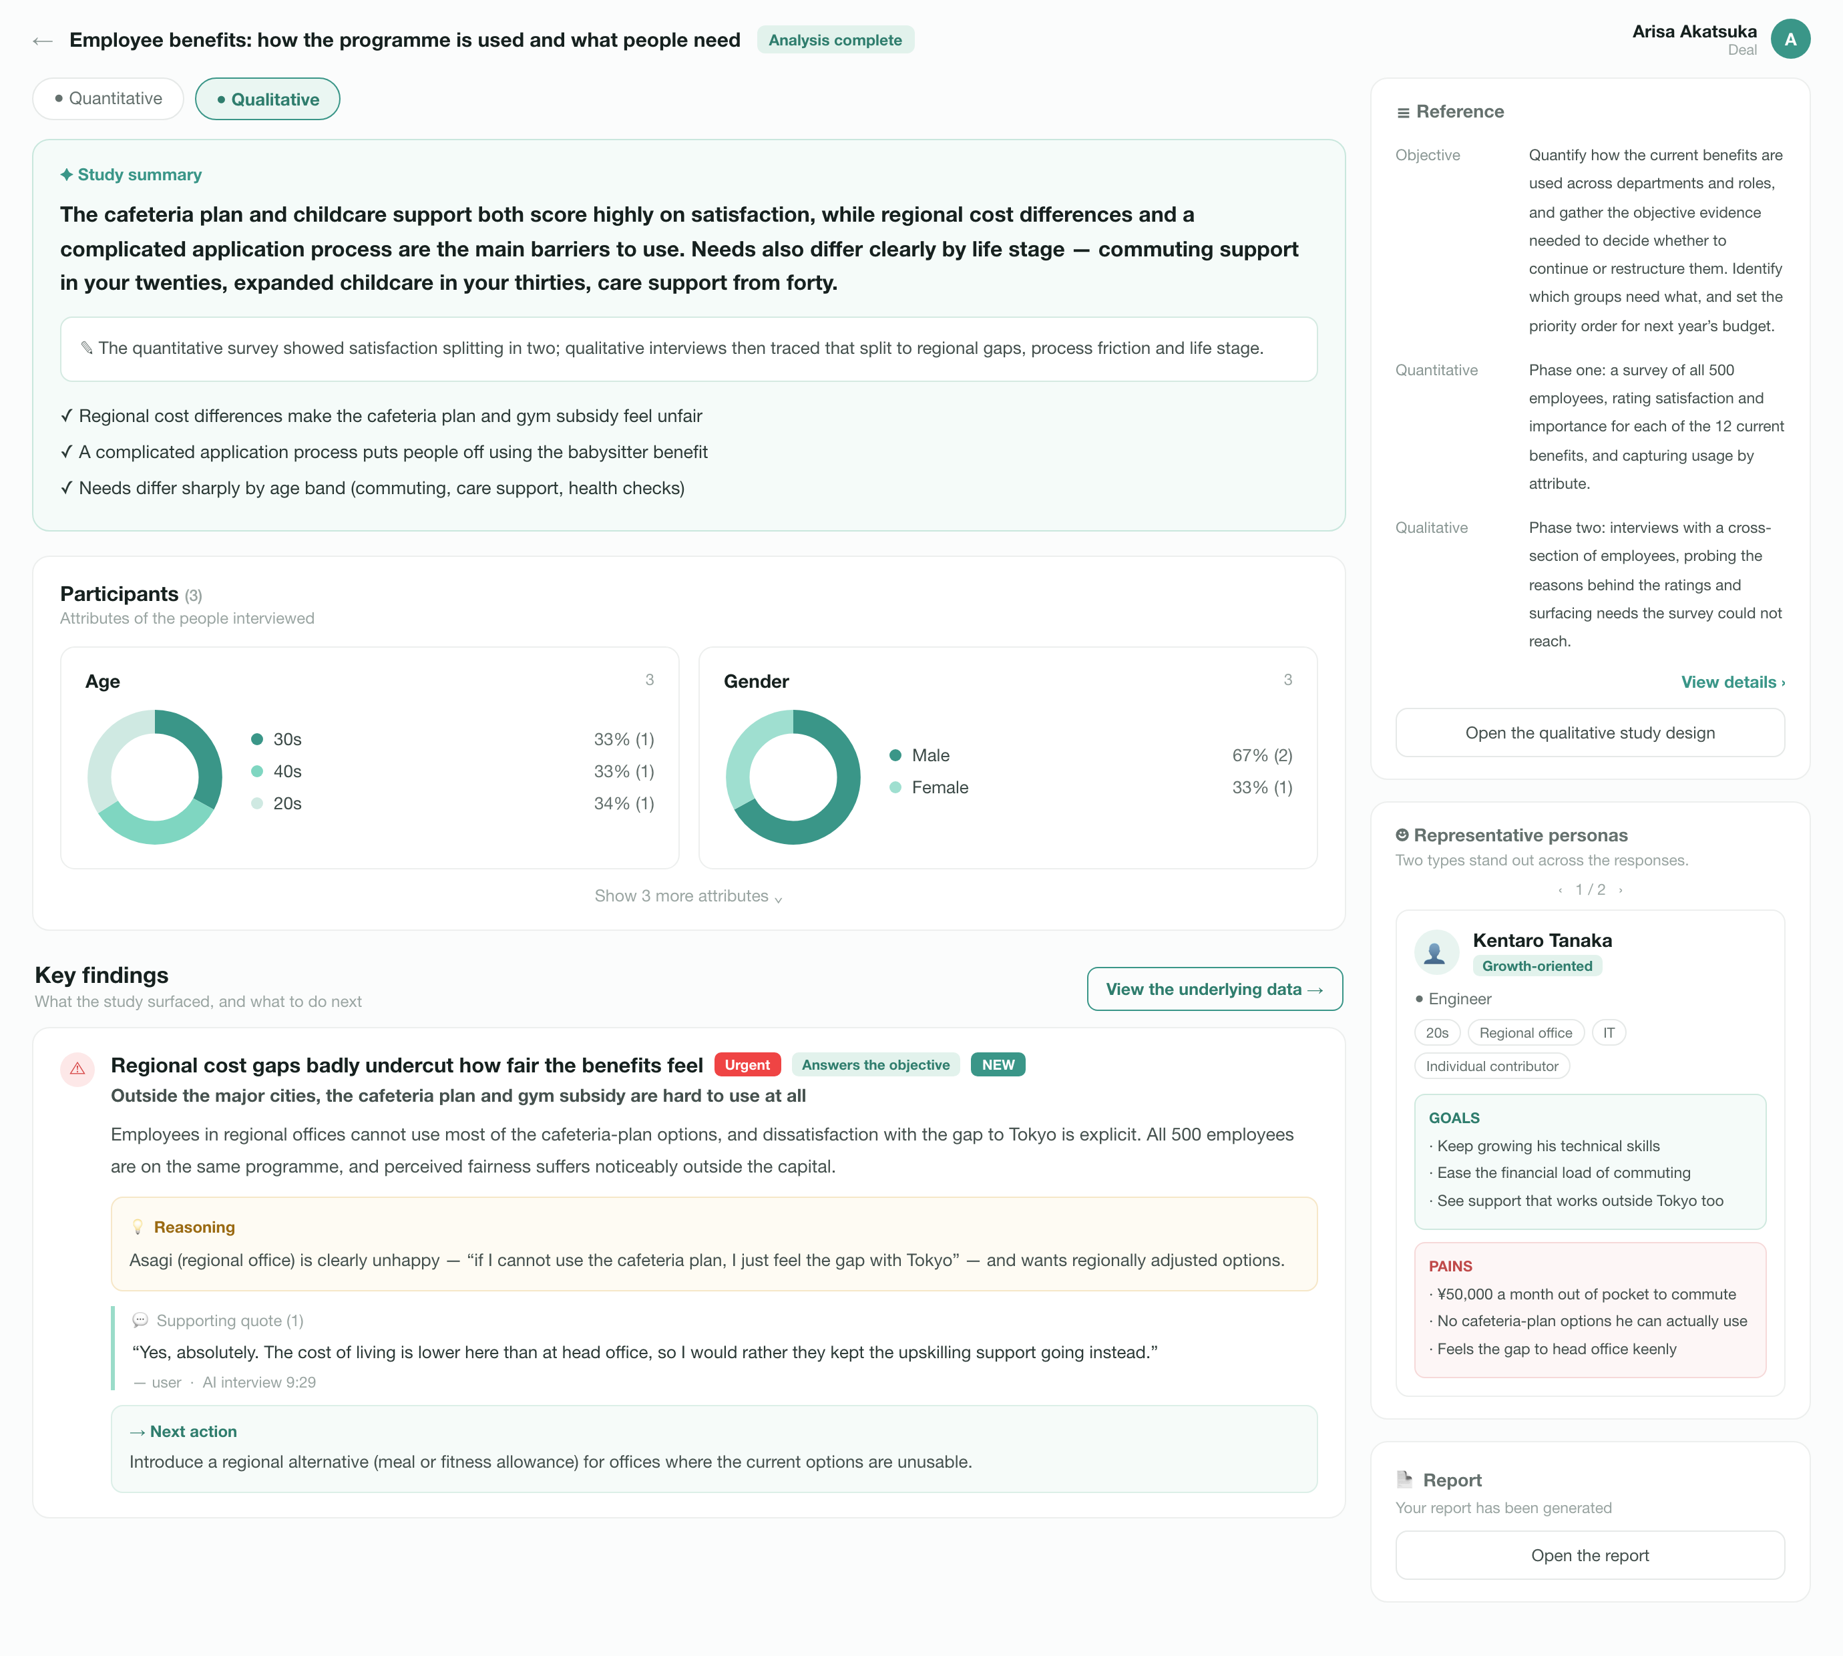Image resolution: width=1843 pixels, height=1656 pixels.
Task: Click the Representative personas face icon
Action: 1402,835
